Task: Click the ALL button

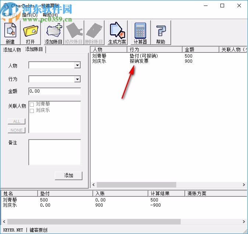Action: [x=17, y=121]
